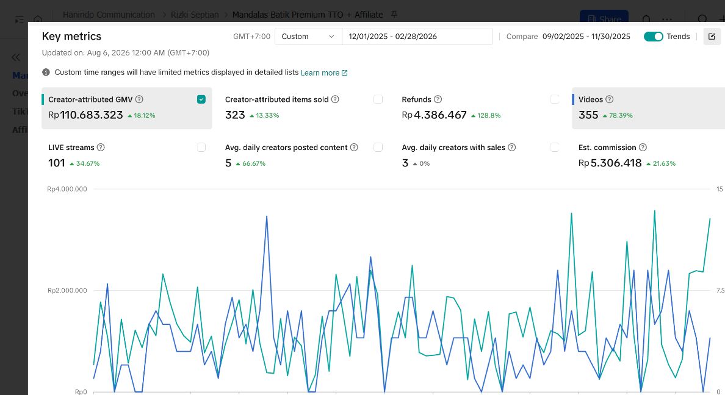Open the Custom time range dropdown

pos(308,37)
